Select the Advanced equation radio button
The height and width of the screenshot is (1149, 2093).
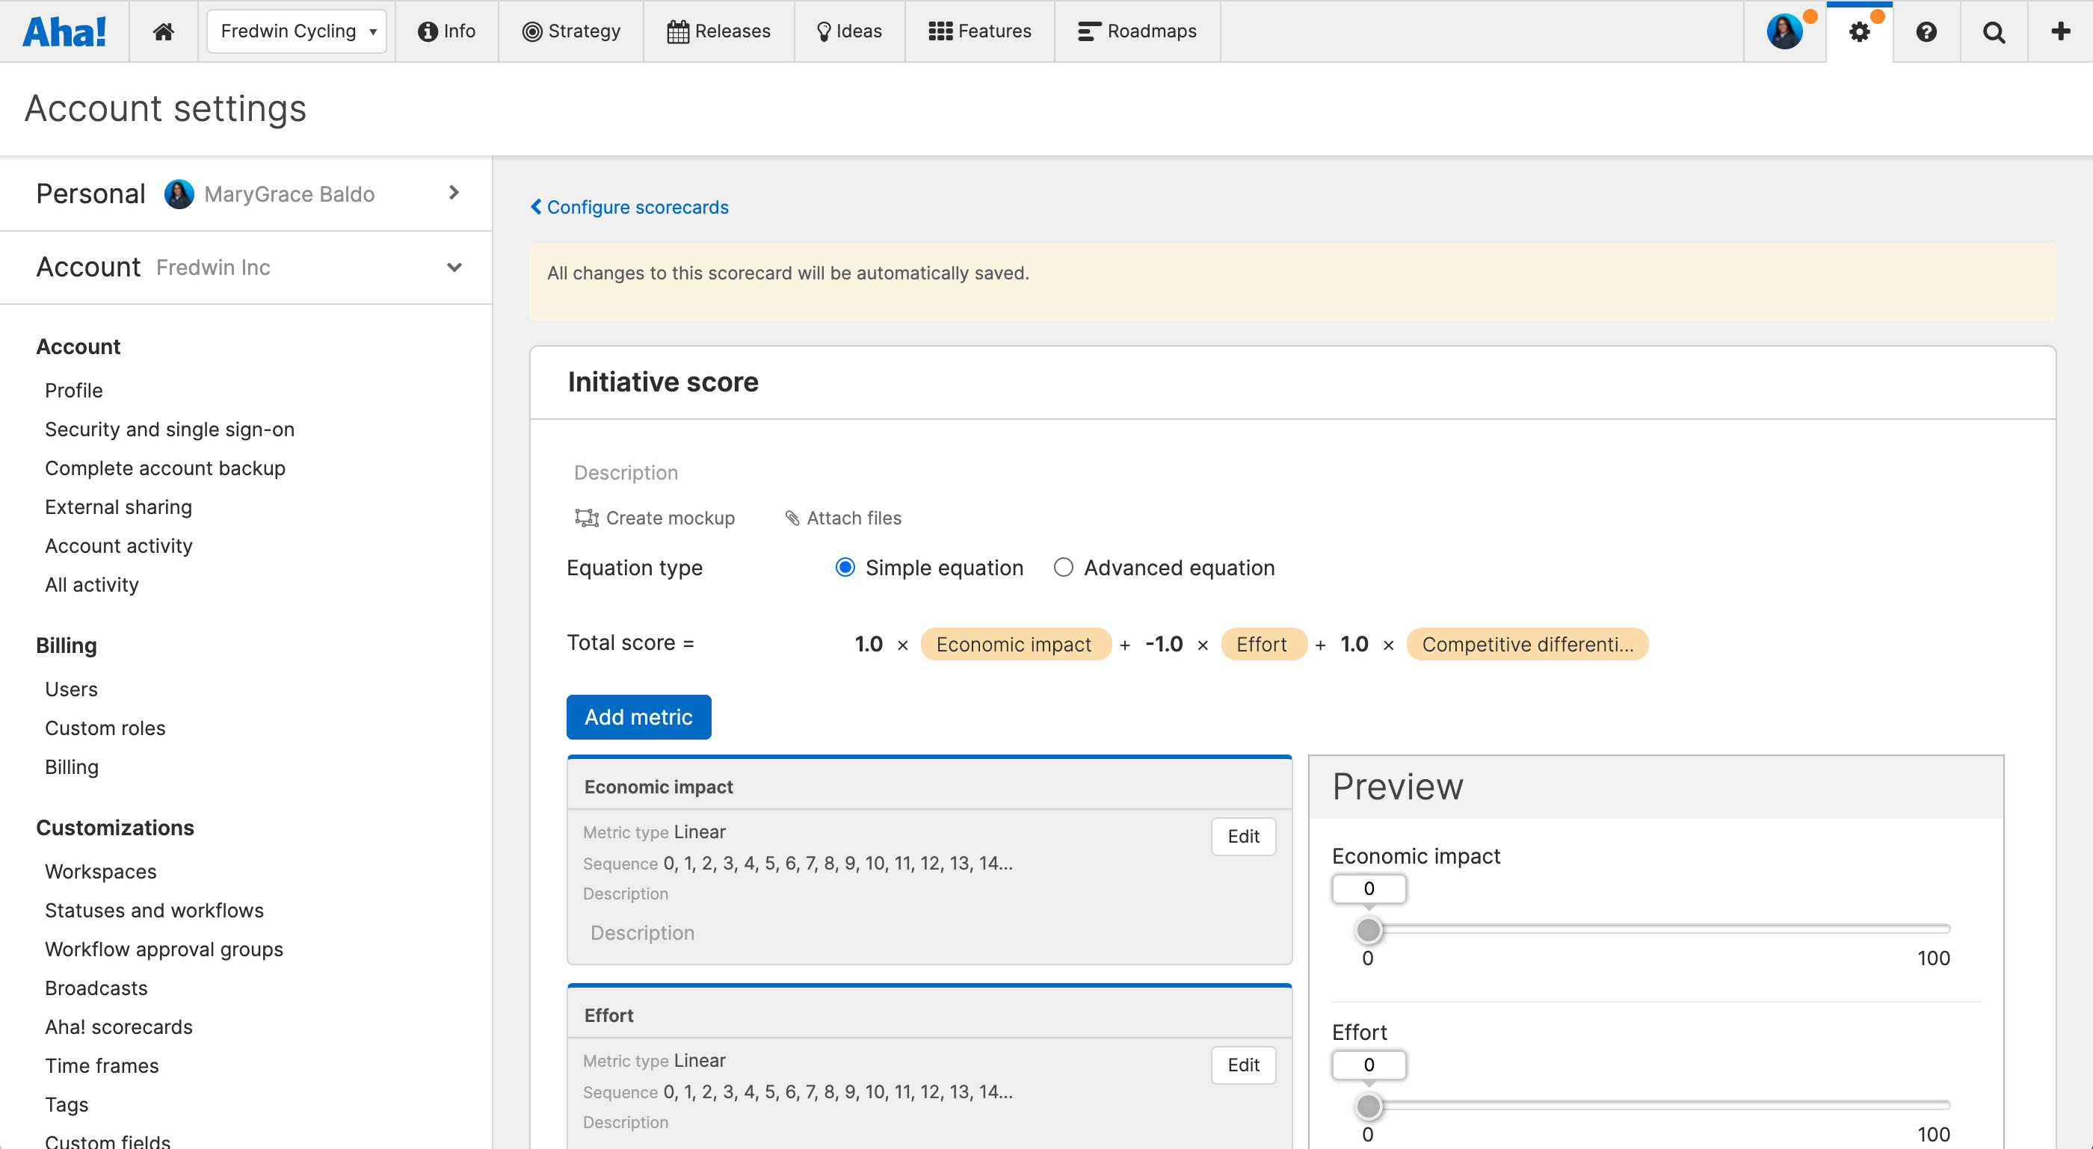pyautogui.click(x=1063, y=567)
